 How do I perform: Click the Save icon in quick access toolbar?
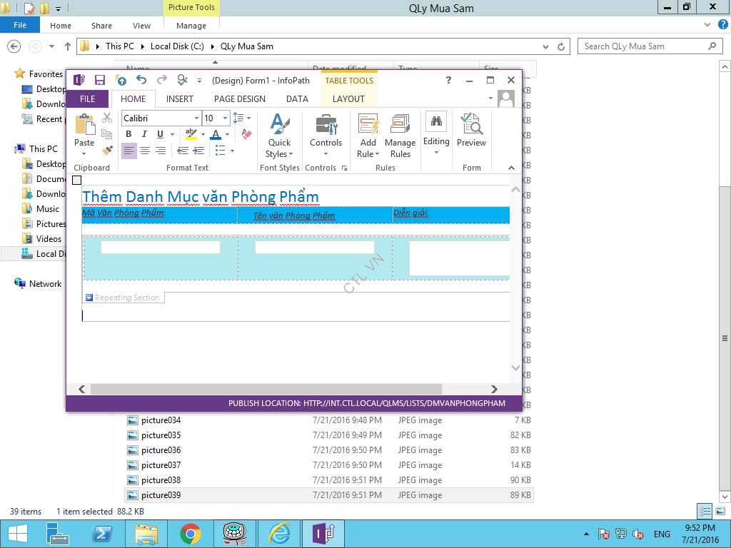point(100,80)
